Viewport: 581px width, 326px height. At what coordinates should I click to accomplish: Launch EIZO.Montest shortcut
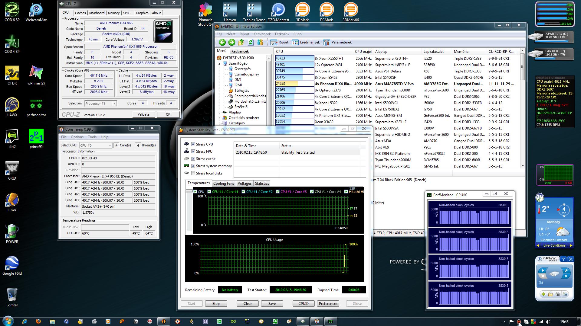pos(278,12)
